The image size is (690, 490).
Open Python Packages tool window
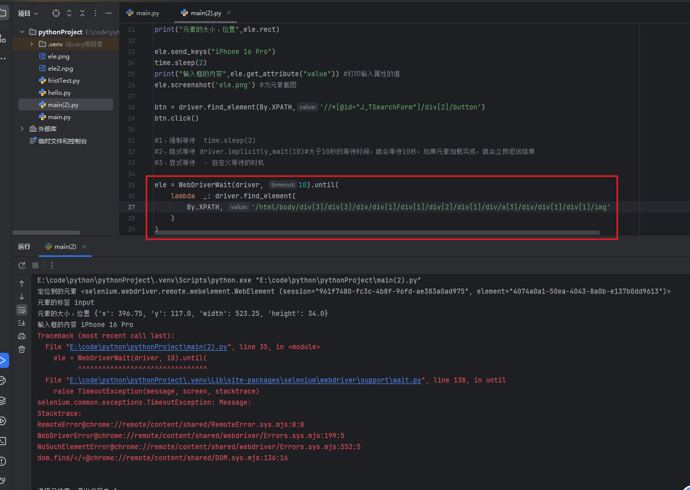click(3, 401)
